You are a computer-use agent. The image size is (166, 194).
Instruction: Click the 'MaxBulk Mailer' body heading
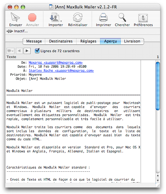coord(20,91)
